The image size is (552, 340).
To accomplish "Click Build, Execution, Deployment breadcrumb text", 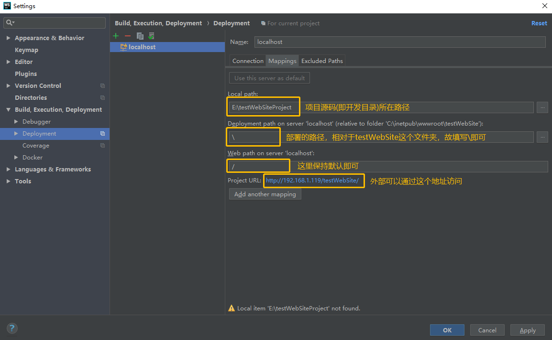I will (158, 23).
